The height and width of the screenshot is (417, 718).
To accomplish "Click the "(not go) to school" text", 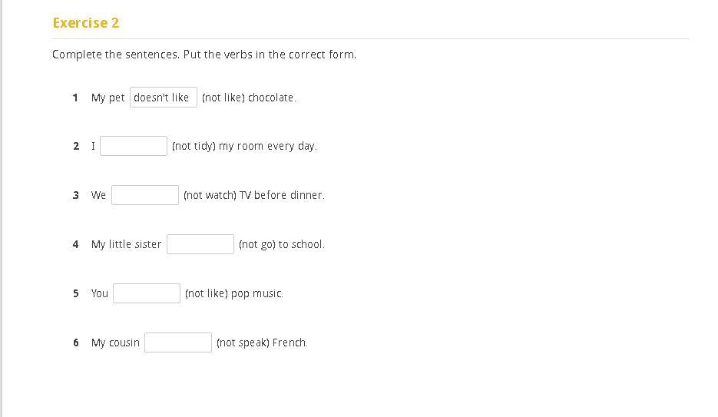I will [x=282, y=244].
